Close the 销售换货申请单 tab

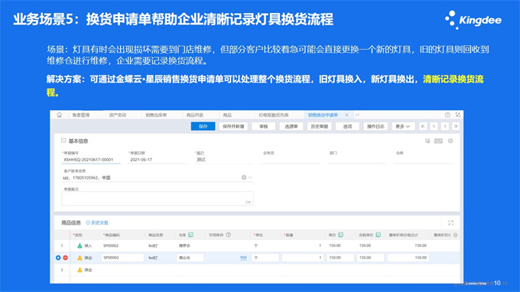pyautogui.click(x=346, y=115)
